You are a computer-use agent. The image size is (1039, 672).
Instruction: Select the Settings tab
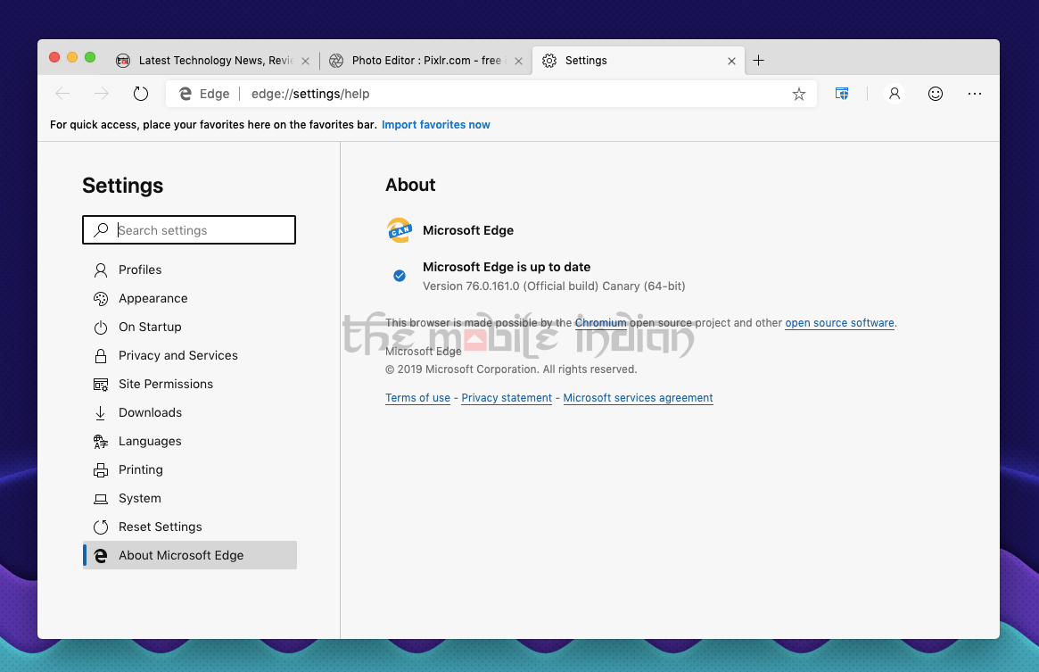[x=639, y=61]
